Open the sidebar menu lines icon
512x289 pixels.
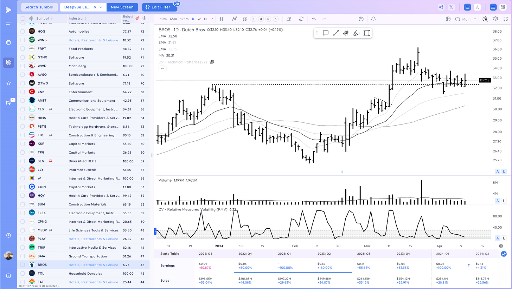tap(8, 25)
